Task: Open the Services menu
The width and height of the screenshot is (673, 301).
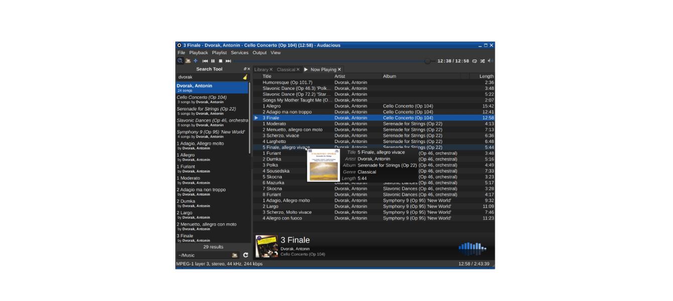Action: point(240,53)
